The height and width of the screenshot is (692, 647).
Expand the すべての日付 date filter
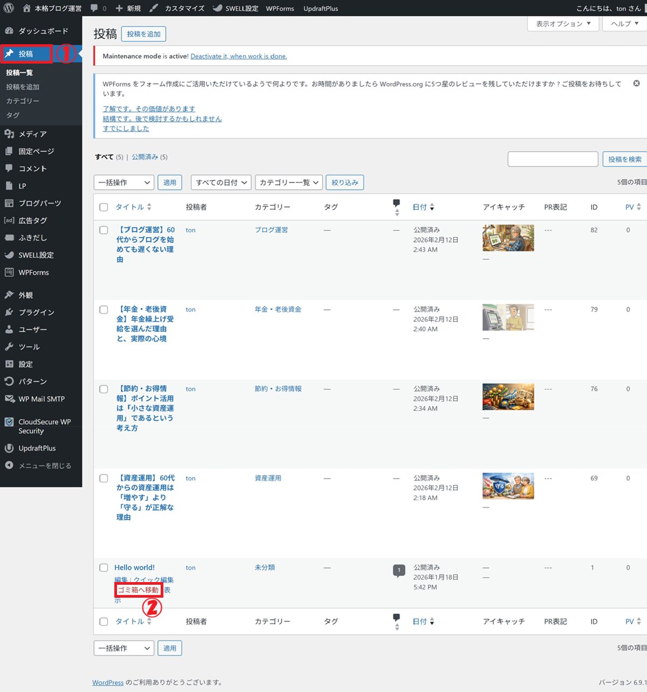coord(221,183)
